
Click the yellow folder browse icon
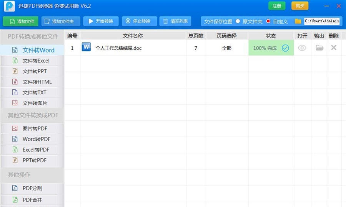[x=298, y=21]
